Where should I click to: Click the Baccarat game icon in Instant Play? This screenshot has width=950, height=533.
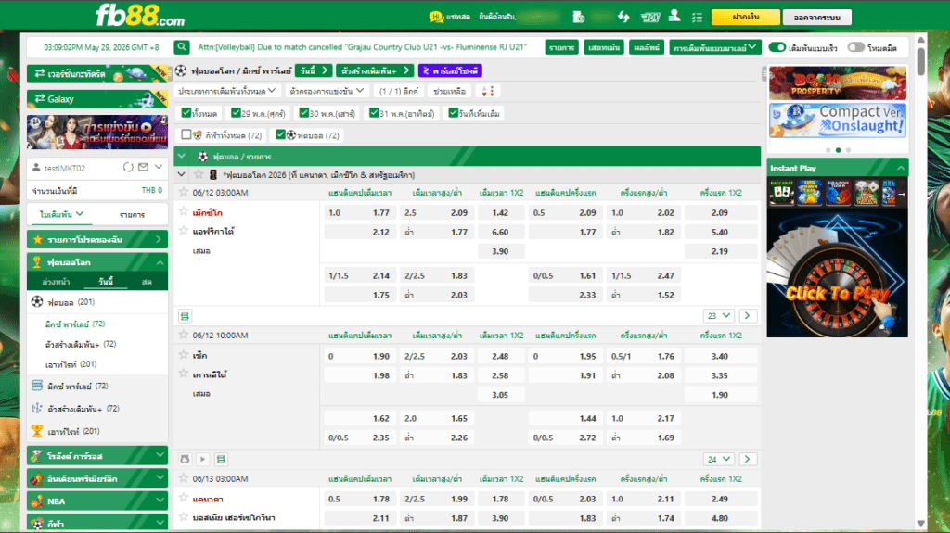781,192
